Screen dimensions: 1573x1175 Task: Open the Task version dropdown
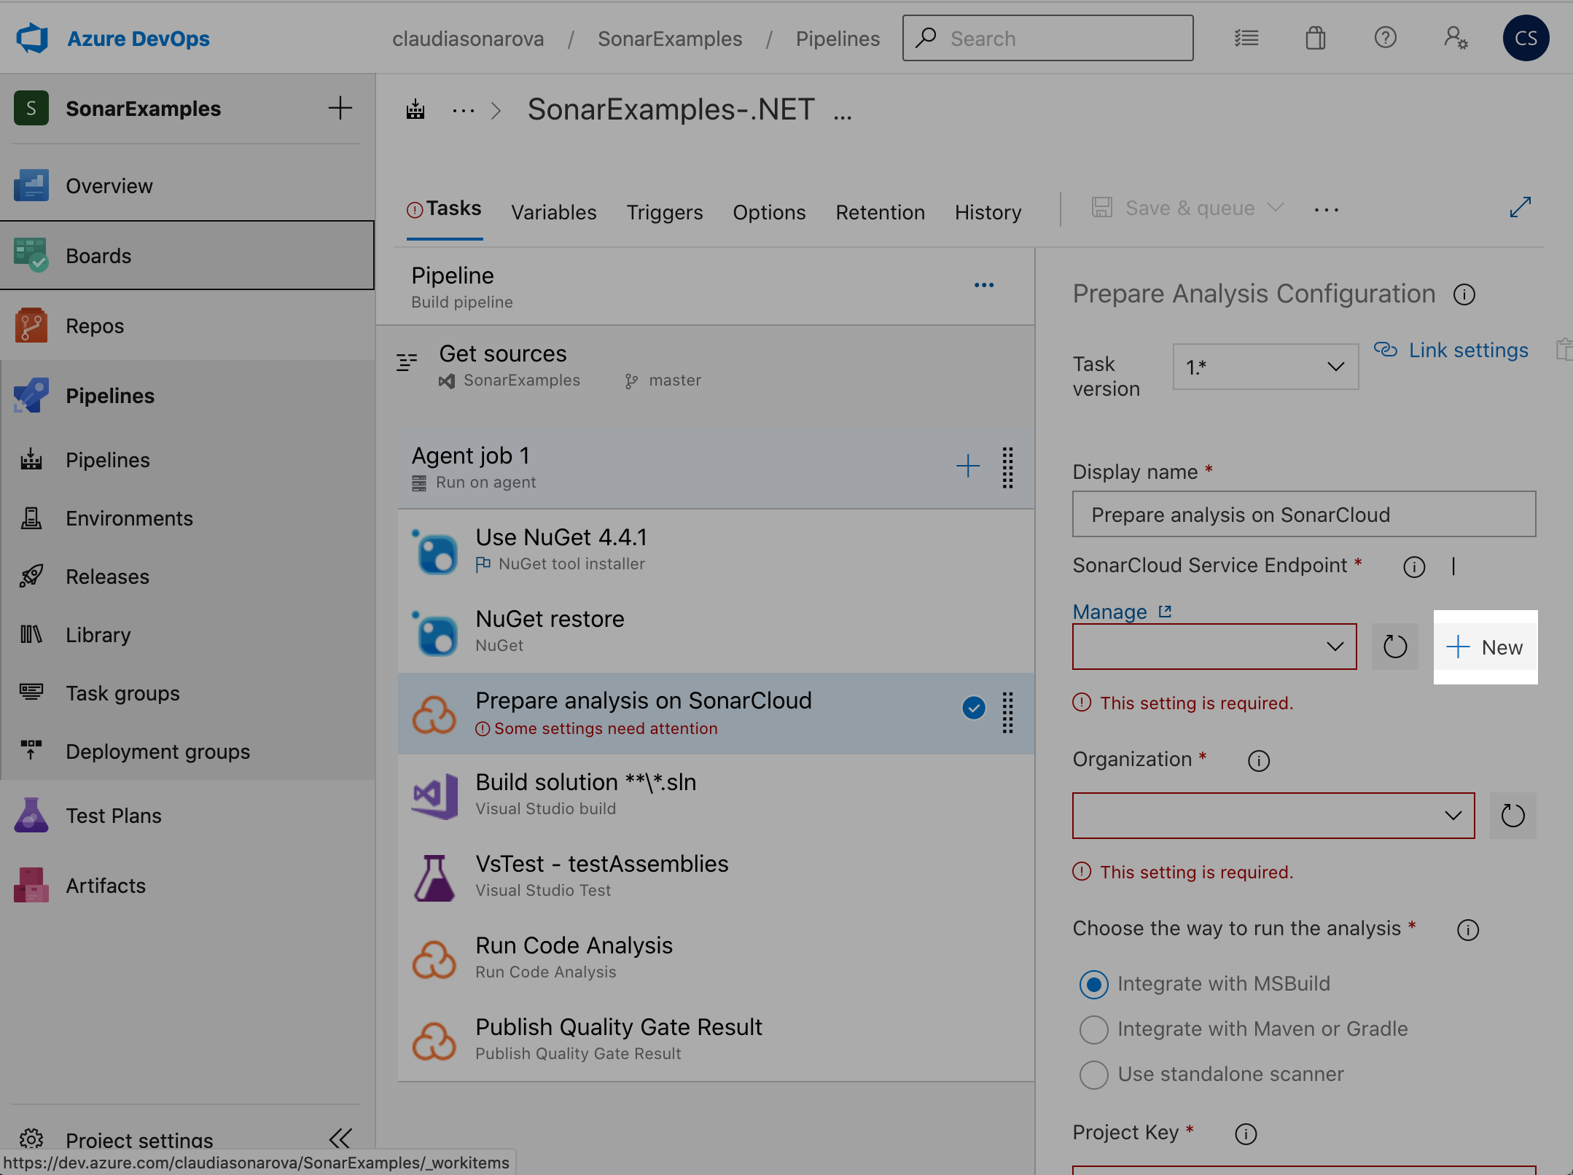1265,367
